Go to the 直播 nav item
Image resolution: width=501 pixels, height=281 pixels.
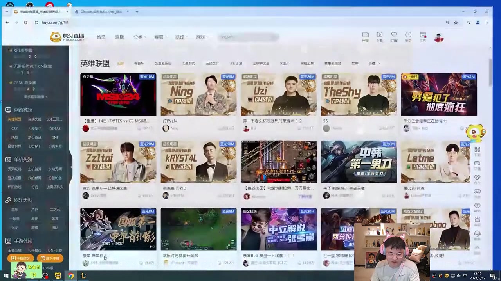(x=119, y=37)
